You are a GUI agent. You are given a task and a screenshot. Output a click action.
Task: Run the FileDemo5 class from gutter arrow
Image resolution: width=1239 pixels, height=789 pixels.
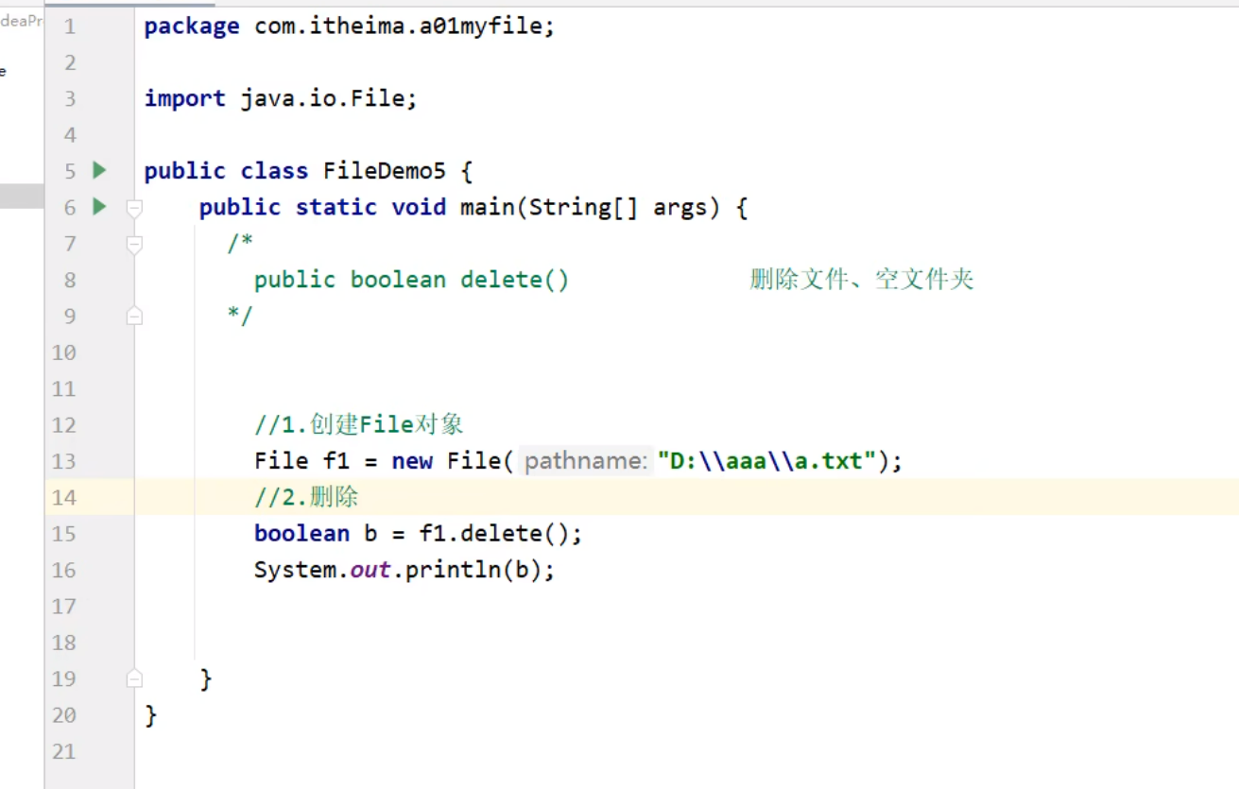[x=99, y=170]
